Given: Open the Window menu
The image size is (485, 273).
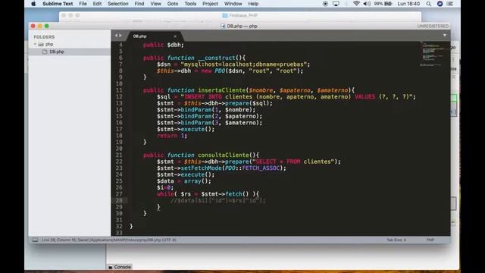Looking at the screenshot, I should (x=233, y=4).
